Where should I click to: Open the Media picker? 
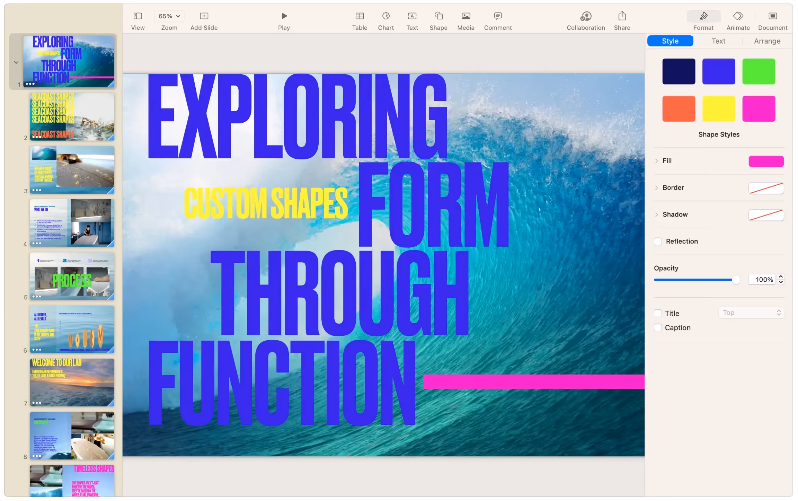pyautogui.click(x=465, y=21)
